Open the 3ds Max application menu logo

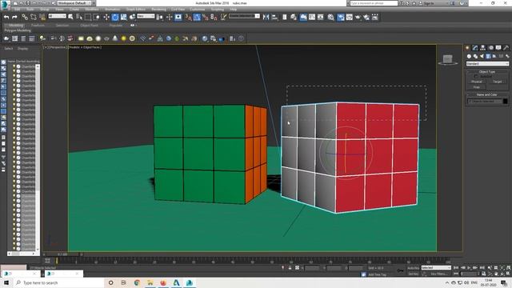point(5,5)
